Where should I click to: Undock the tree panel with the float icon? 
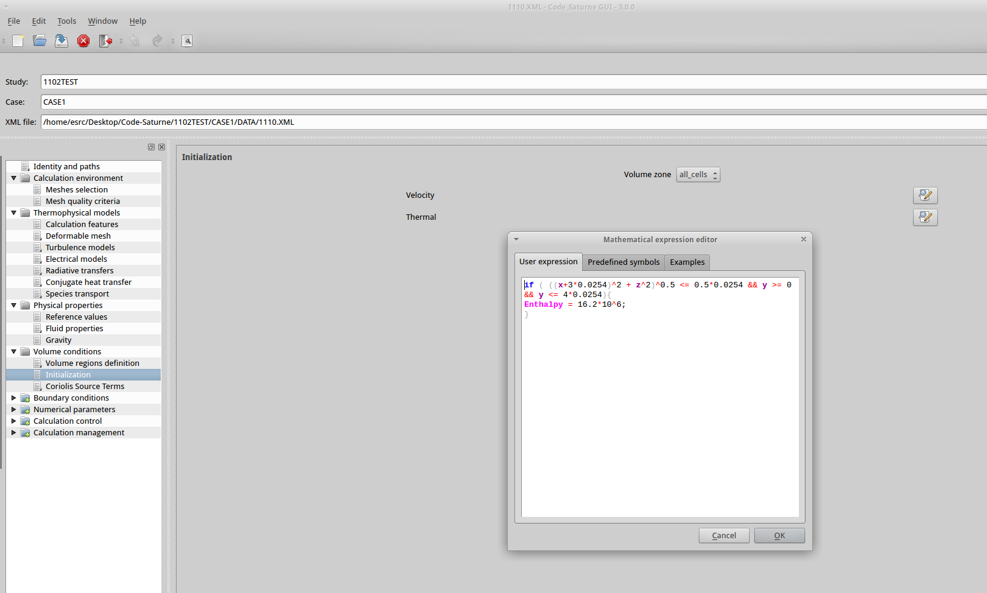point(151,147)
